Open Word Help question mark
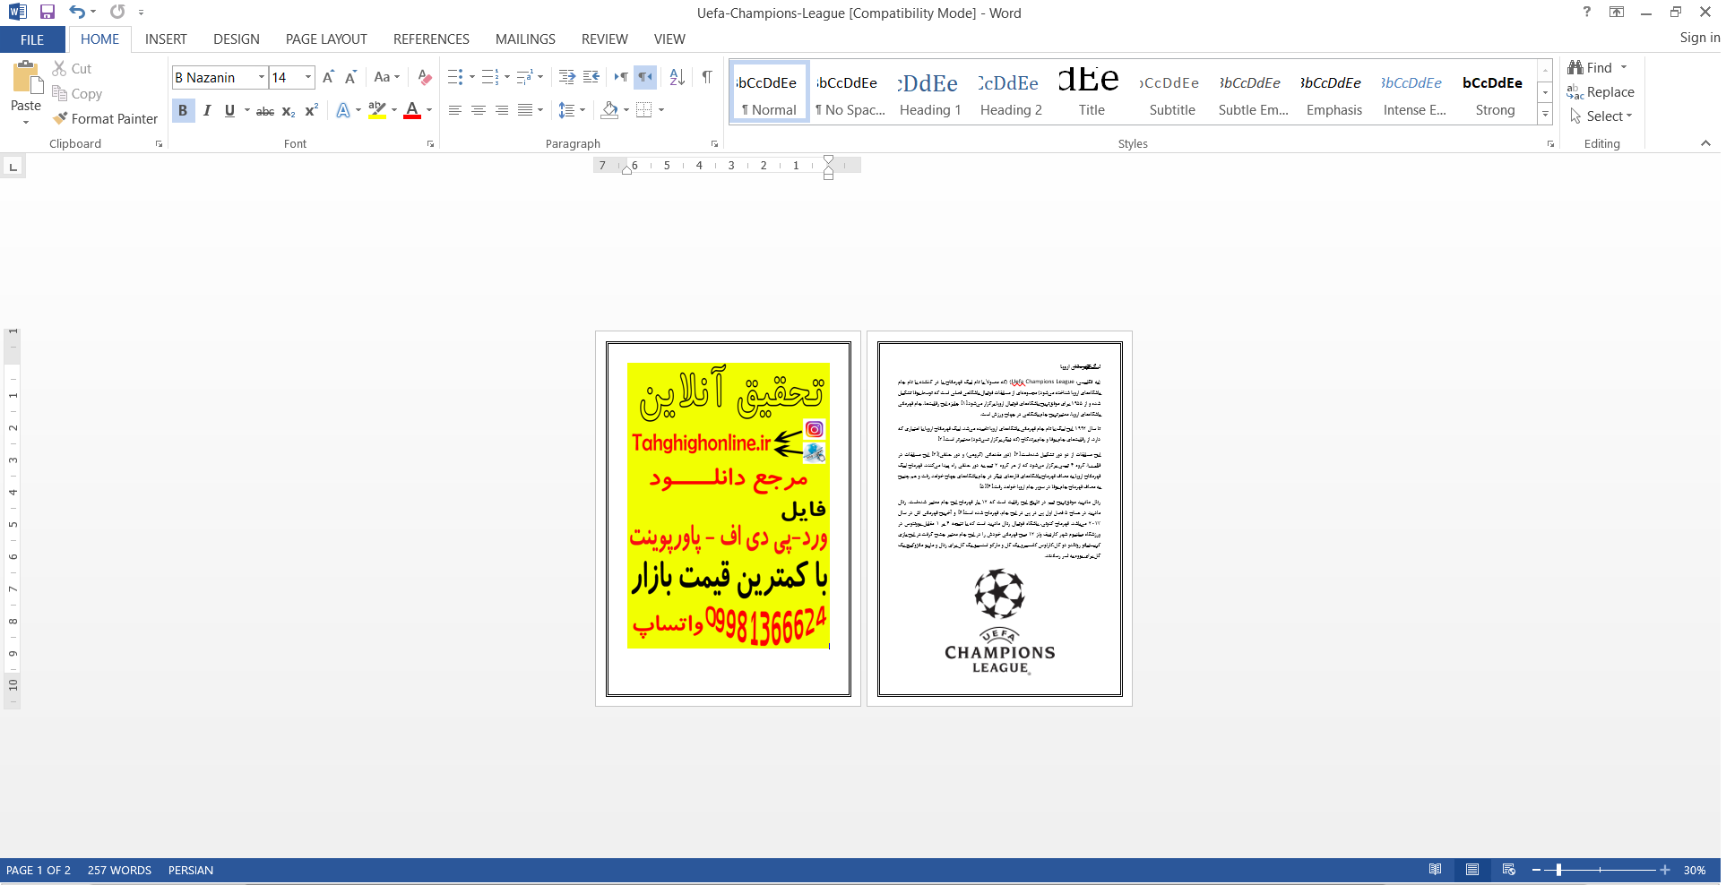 (1587, 12)
